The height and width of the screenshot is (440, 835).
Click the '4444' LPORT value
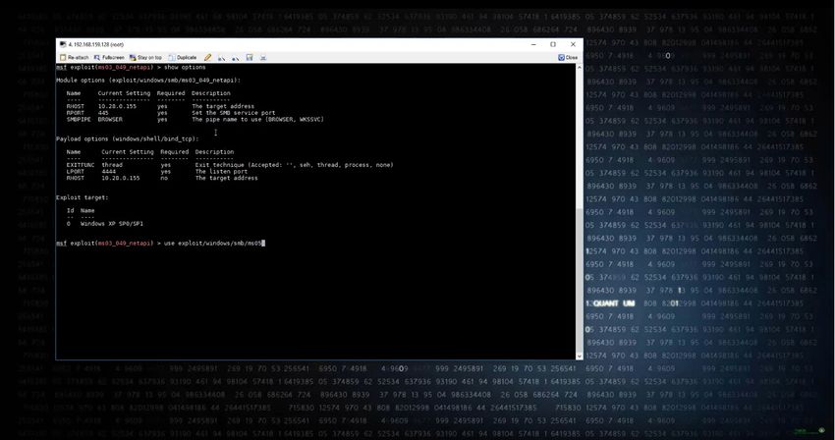click(109, 172)
